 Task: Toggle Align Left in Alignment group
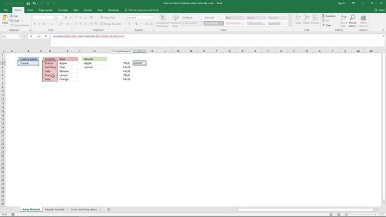pyautogui.click(x=77, y=24)
